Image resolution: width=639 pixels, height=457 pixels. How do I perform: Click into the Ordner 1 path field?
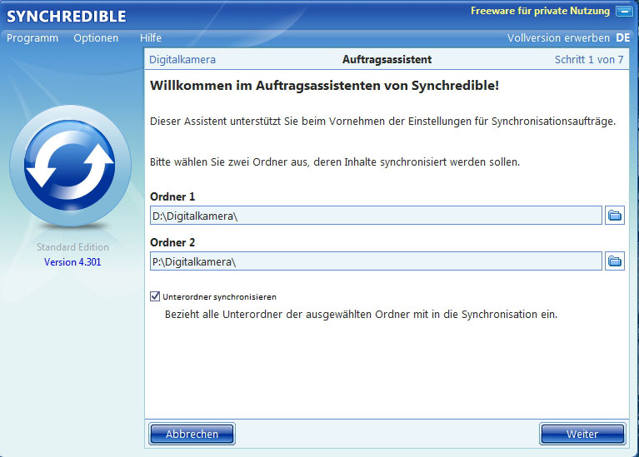pyautogui.click(x=376, y=216)
